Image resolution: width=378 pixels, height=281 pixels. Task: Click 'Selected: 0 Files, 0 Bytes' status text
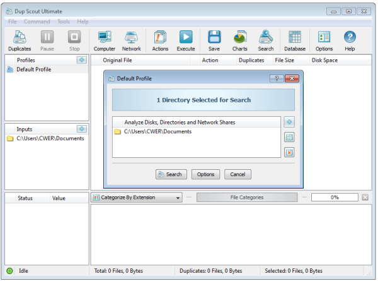point(294,271)
